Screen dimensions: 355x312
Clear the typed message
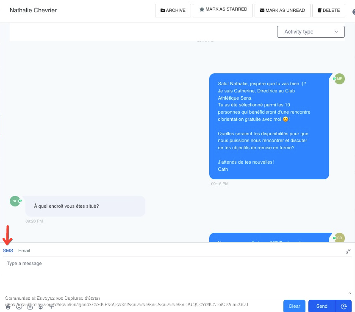pos(294,306)
